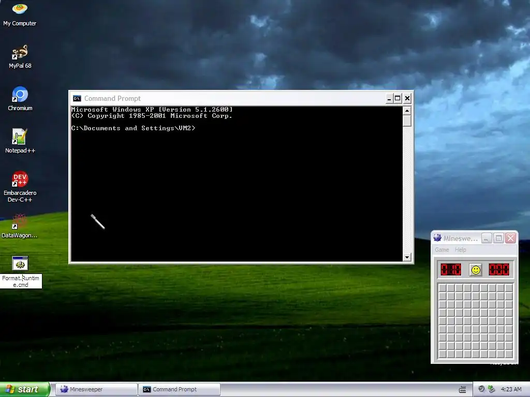530x397 pixels.
Task: Click the Minesweeper mine counter display
Action: [x=451, y=269]
